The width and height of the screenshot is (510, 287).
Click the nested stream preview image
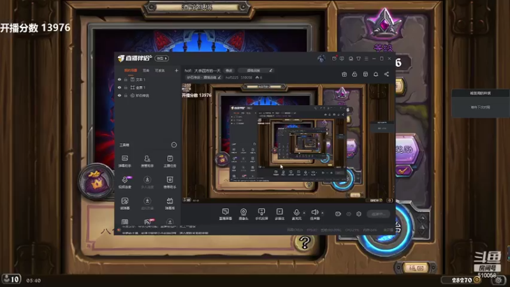pos(288,142)
